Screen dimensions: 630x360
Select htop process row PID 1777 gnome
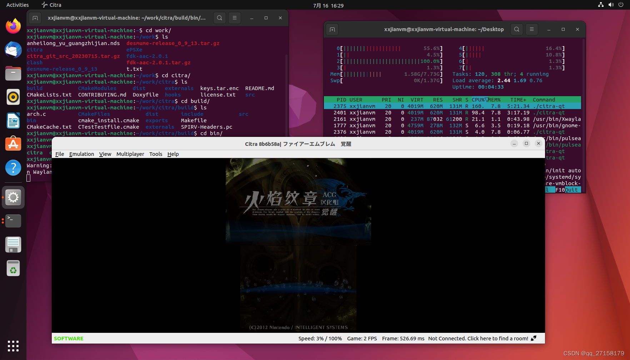click(x=452, y=125)
